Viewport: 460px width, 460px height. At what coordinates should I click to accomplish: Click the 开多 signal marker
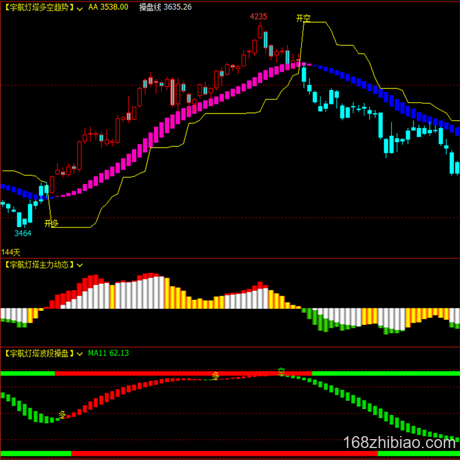click(51, 223)
